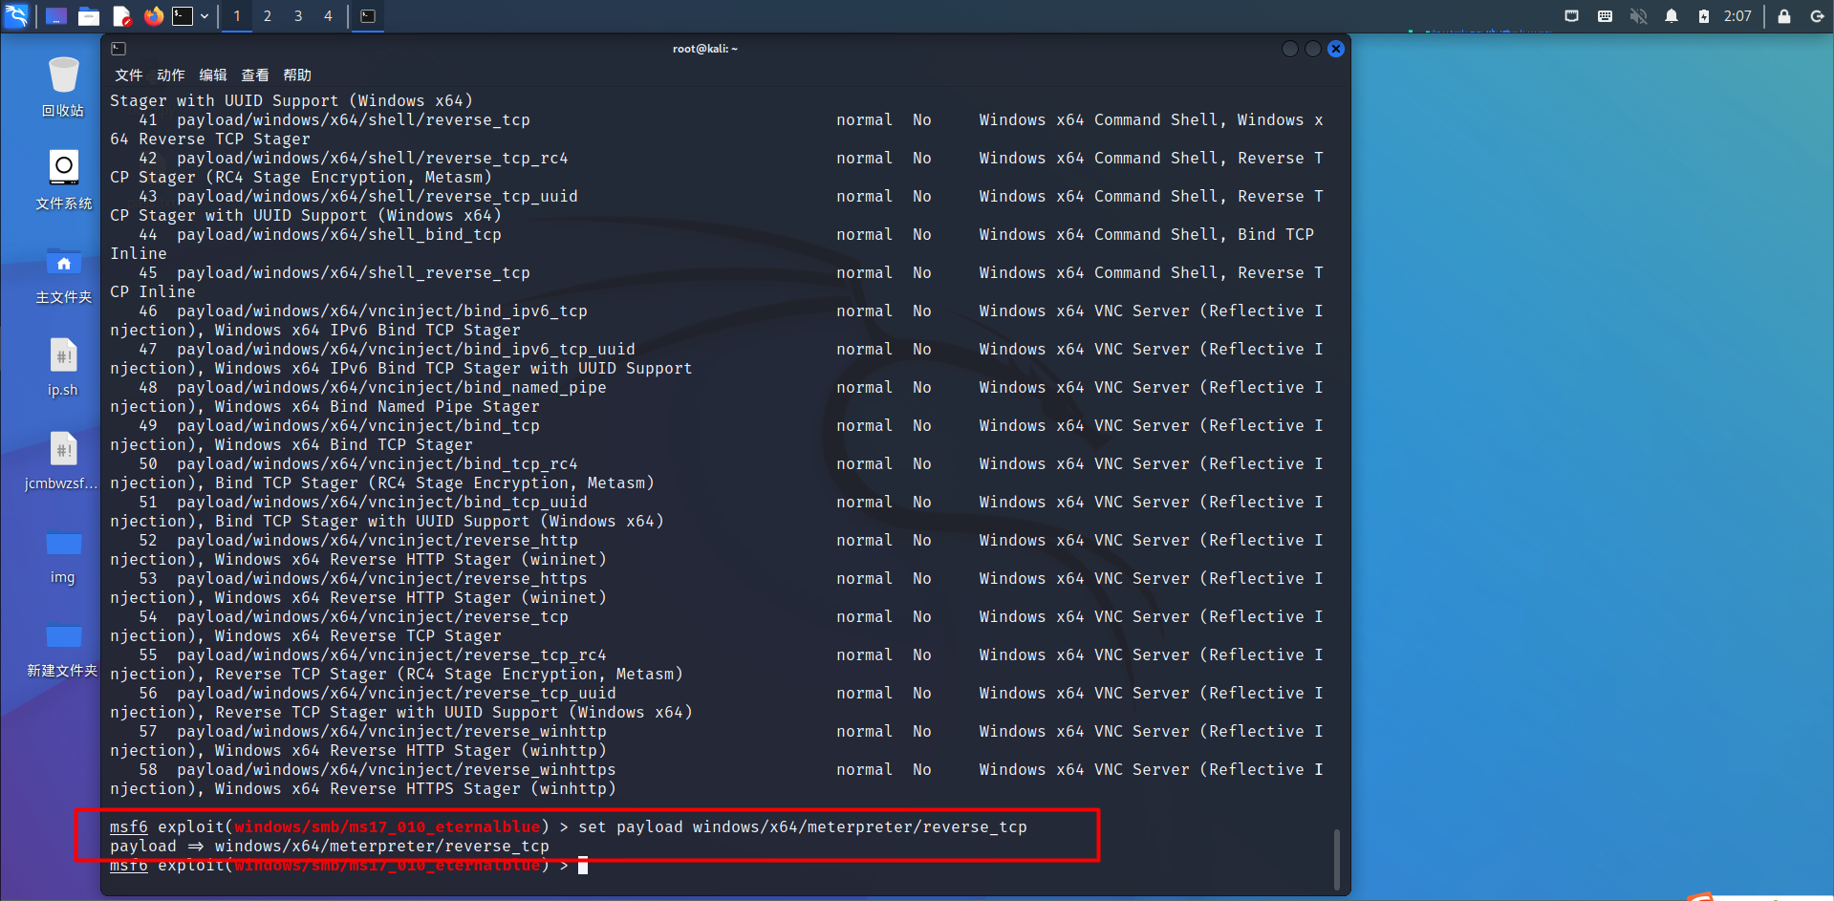Image resolution: width=1834 pixels, height=901 pixels.
Task: Close the root@kali terminal window
Action: click(x=1336, y=49)
